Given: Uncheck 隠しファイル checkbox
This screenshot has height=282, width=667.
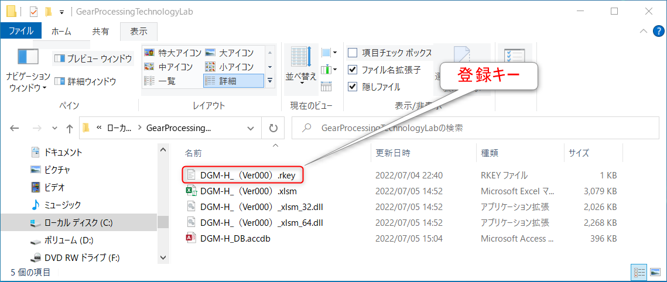Looking at the screenshot, I should pos(353,87).
